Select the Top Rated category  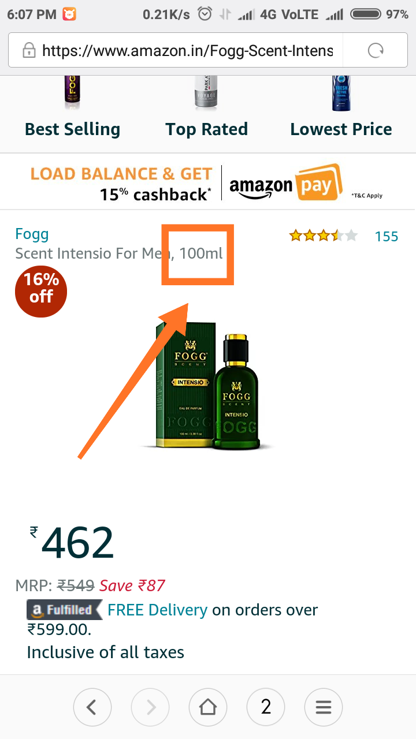[206, 129]
